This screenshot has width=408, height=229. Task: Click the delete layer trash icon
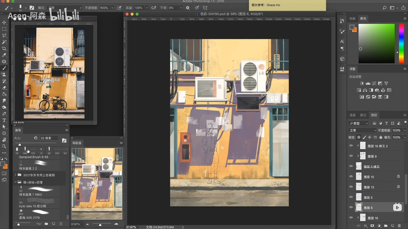pyautogui.click(x=399, y=225)
